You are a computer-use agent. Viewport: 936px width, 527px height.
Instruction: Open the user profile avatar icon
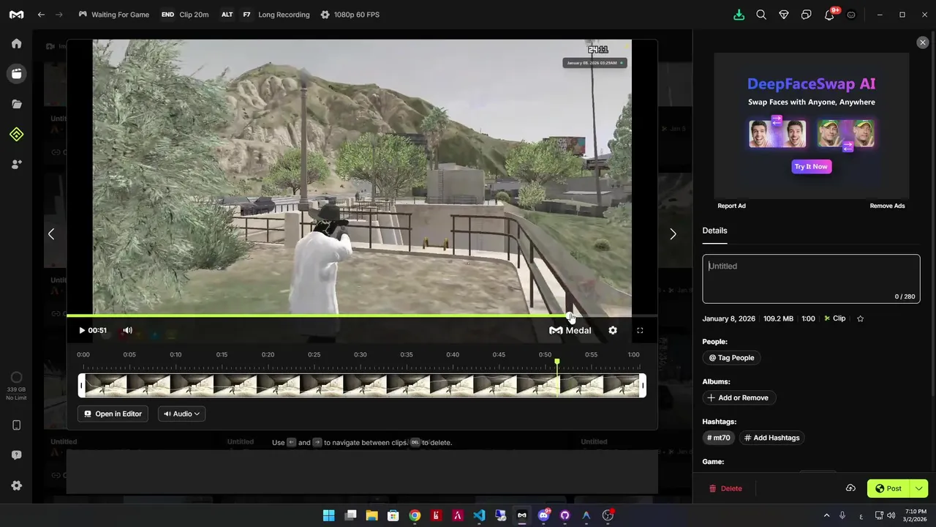pyautogui.click(x=851, y=15)
